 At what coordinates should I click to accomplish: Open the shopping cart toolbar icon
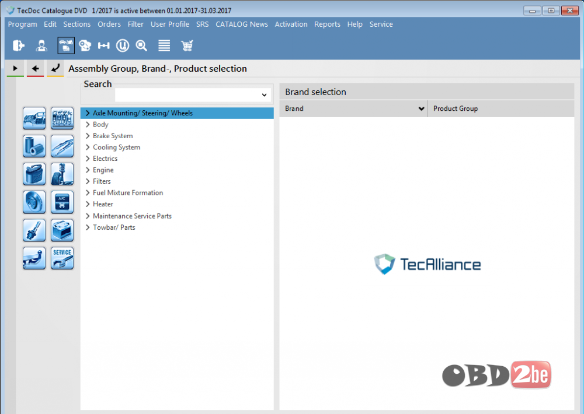coord(187,45)
